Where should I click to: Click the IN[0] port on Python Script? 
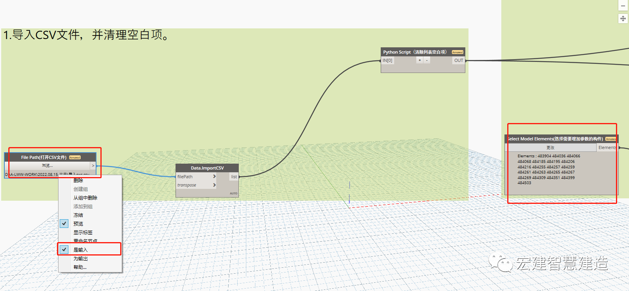point(387,60)
